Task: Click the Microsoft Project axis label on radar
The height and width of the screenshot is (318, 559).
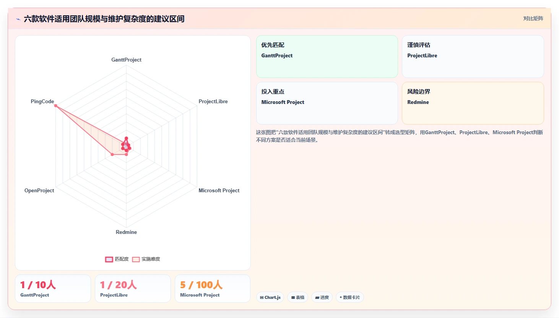Action: click(219, 190)
